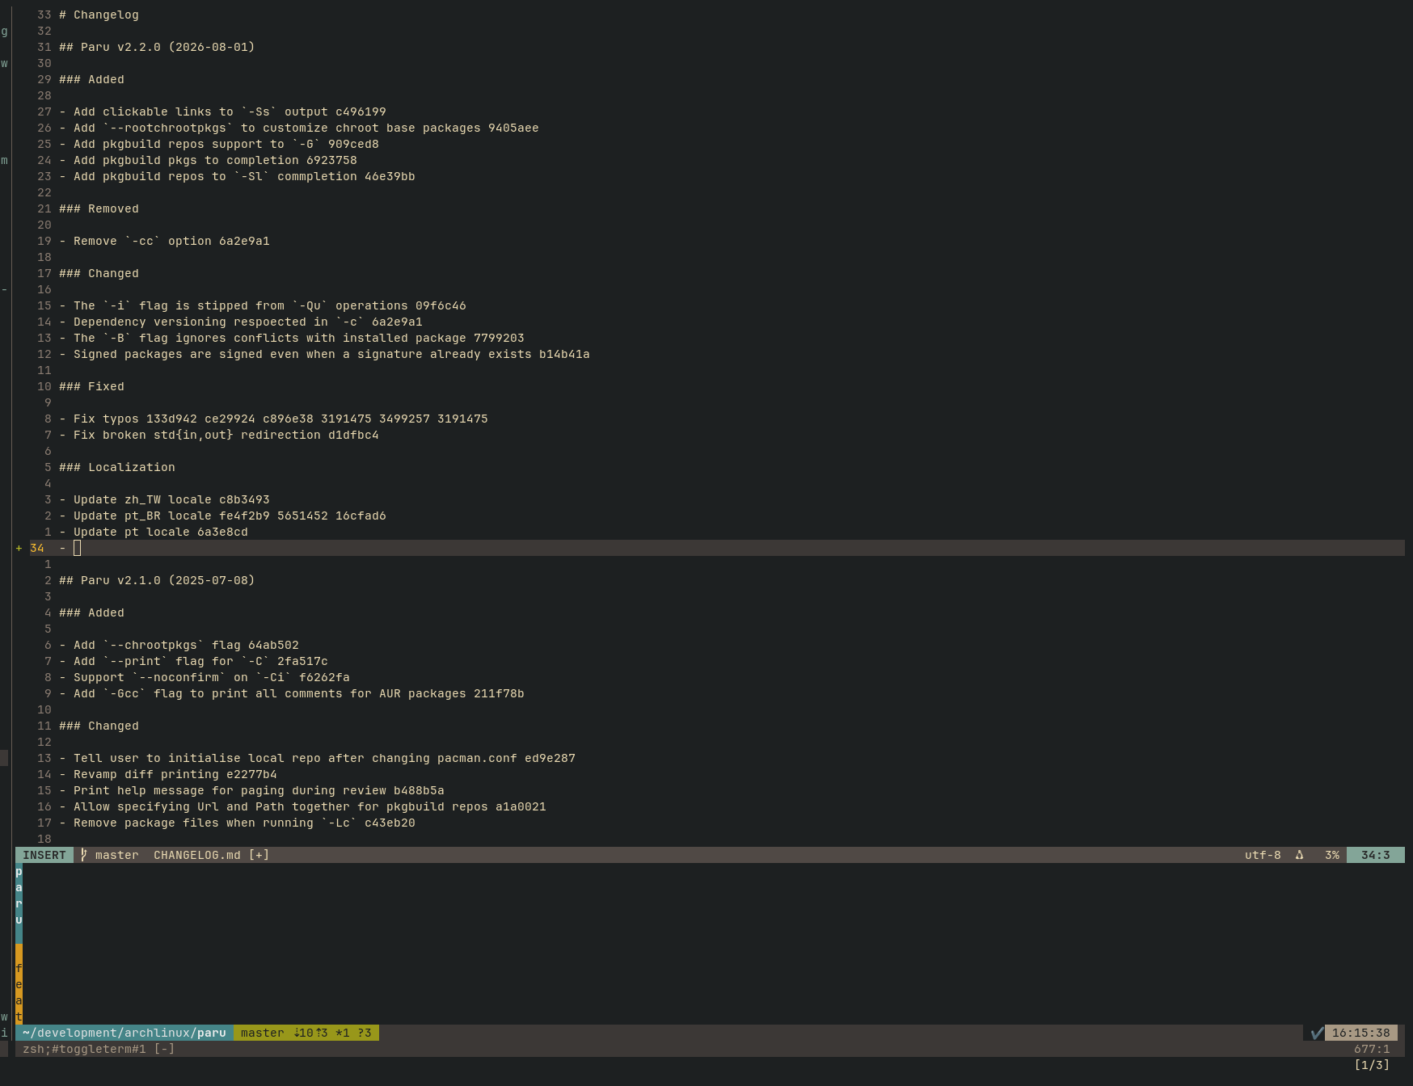Click the '## Paru v2.1.0' heading line
Screen dimensions: 1413x1086
coord(156,580)
